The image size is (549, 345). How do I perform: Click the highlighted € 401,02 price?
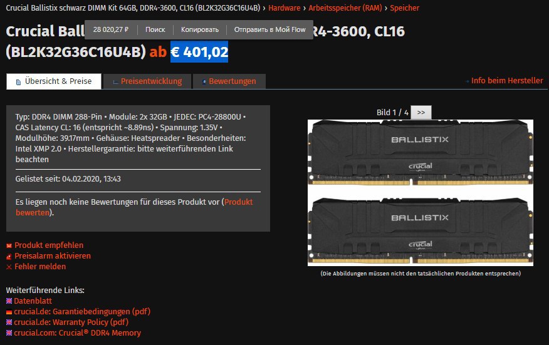pos(199,52)
